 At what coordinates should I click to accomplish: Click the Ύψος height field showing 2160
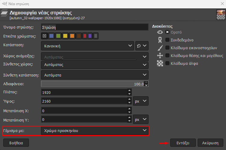84,101
